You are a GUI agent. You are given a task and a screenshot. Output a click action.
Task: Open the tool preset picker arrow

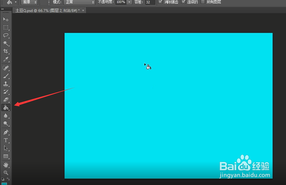(x=16, y=2)
